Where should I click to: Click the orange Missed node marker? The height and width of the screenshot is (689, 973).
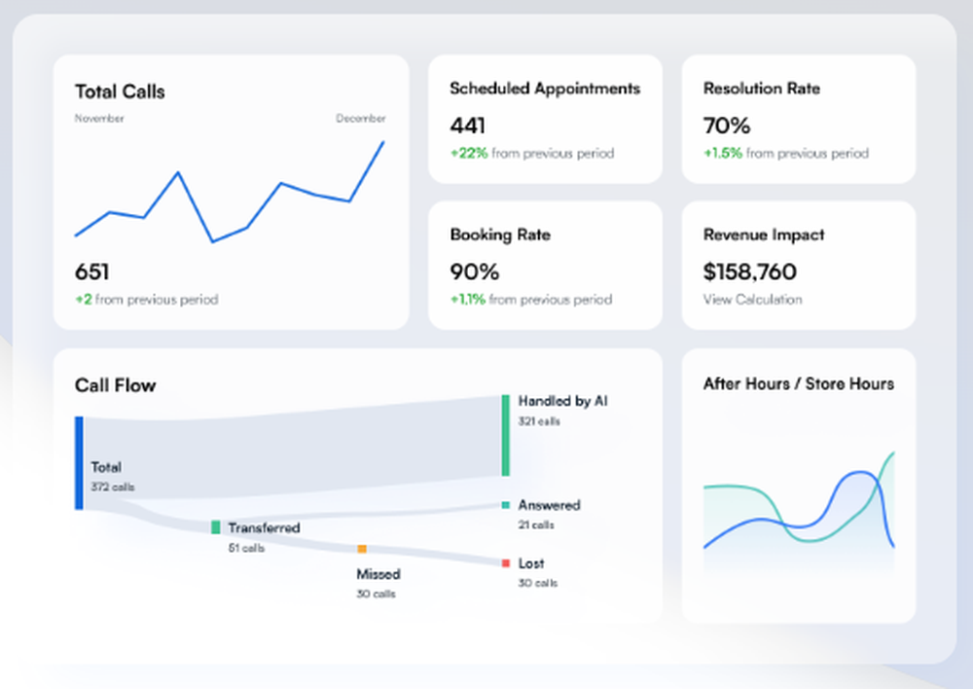[x=362, y=549]
